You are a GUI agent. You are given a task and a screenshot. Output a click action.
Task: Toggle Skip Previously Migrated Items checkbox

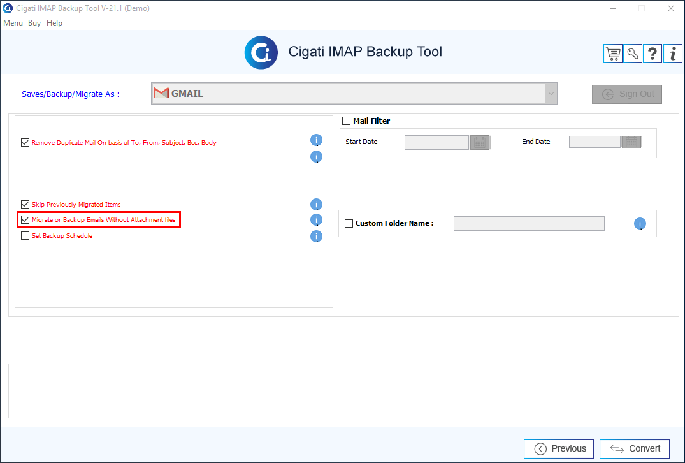click(25, 204)
